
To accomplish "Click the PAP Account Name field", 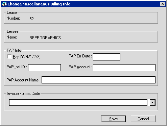I will click(98, 80).
